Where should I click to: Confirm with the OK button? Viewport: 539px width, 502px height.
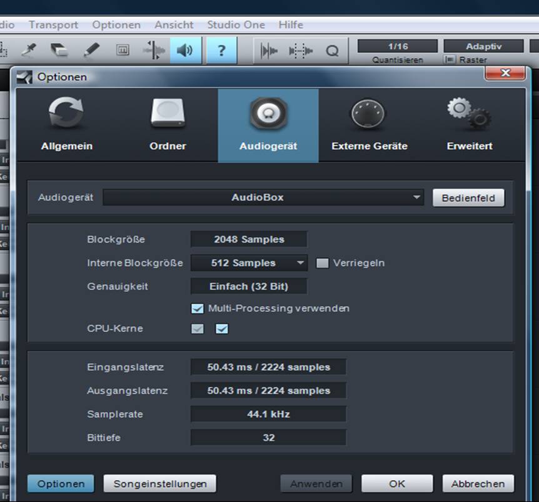[397, 484]
